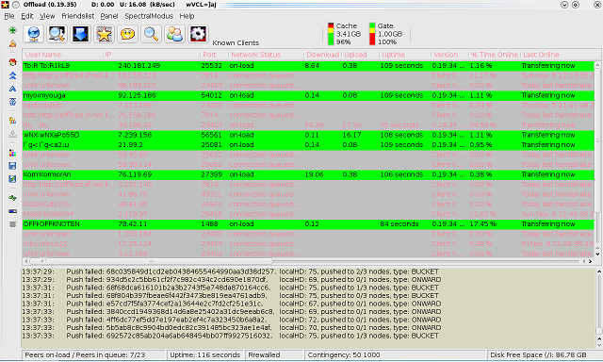Open the gear settings toolbar button
603x362 pixels.
click(x=198, y=34)
